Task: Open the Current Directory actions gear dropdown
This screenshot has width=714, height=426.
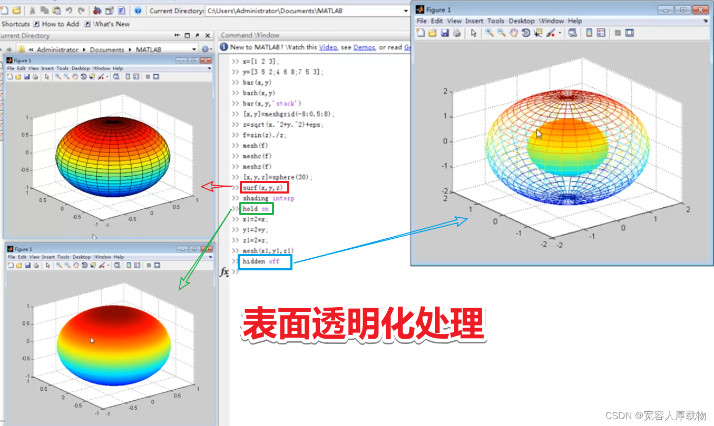Action: (207, 49)
